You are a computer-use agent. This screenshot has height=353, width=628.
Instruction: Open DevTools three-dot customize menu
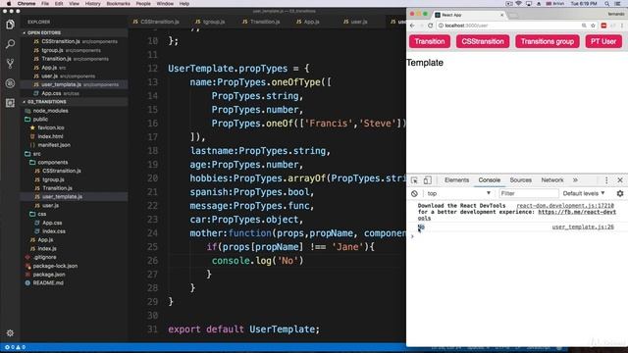click(606, 180)
